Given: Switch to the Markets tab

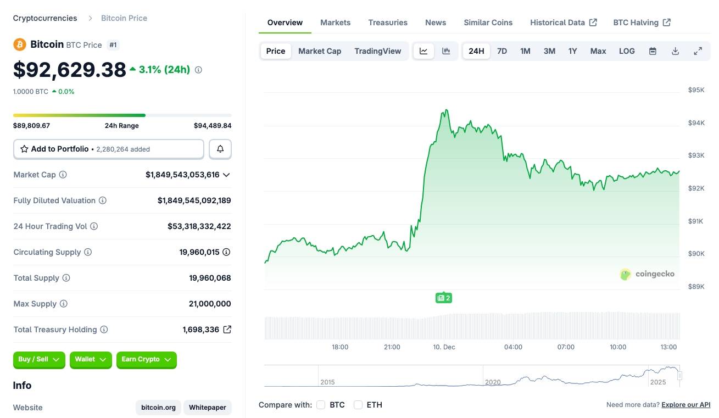Looking at the screenshot, I should point(335,23).
